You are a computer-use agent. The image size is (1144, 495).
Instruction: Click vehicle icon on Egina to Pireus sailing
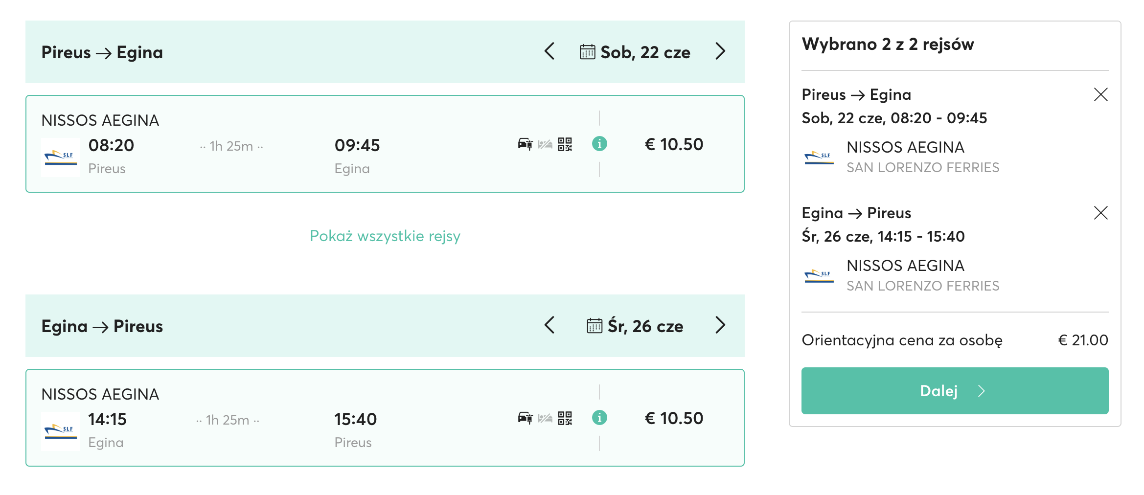tap(525, 418)
